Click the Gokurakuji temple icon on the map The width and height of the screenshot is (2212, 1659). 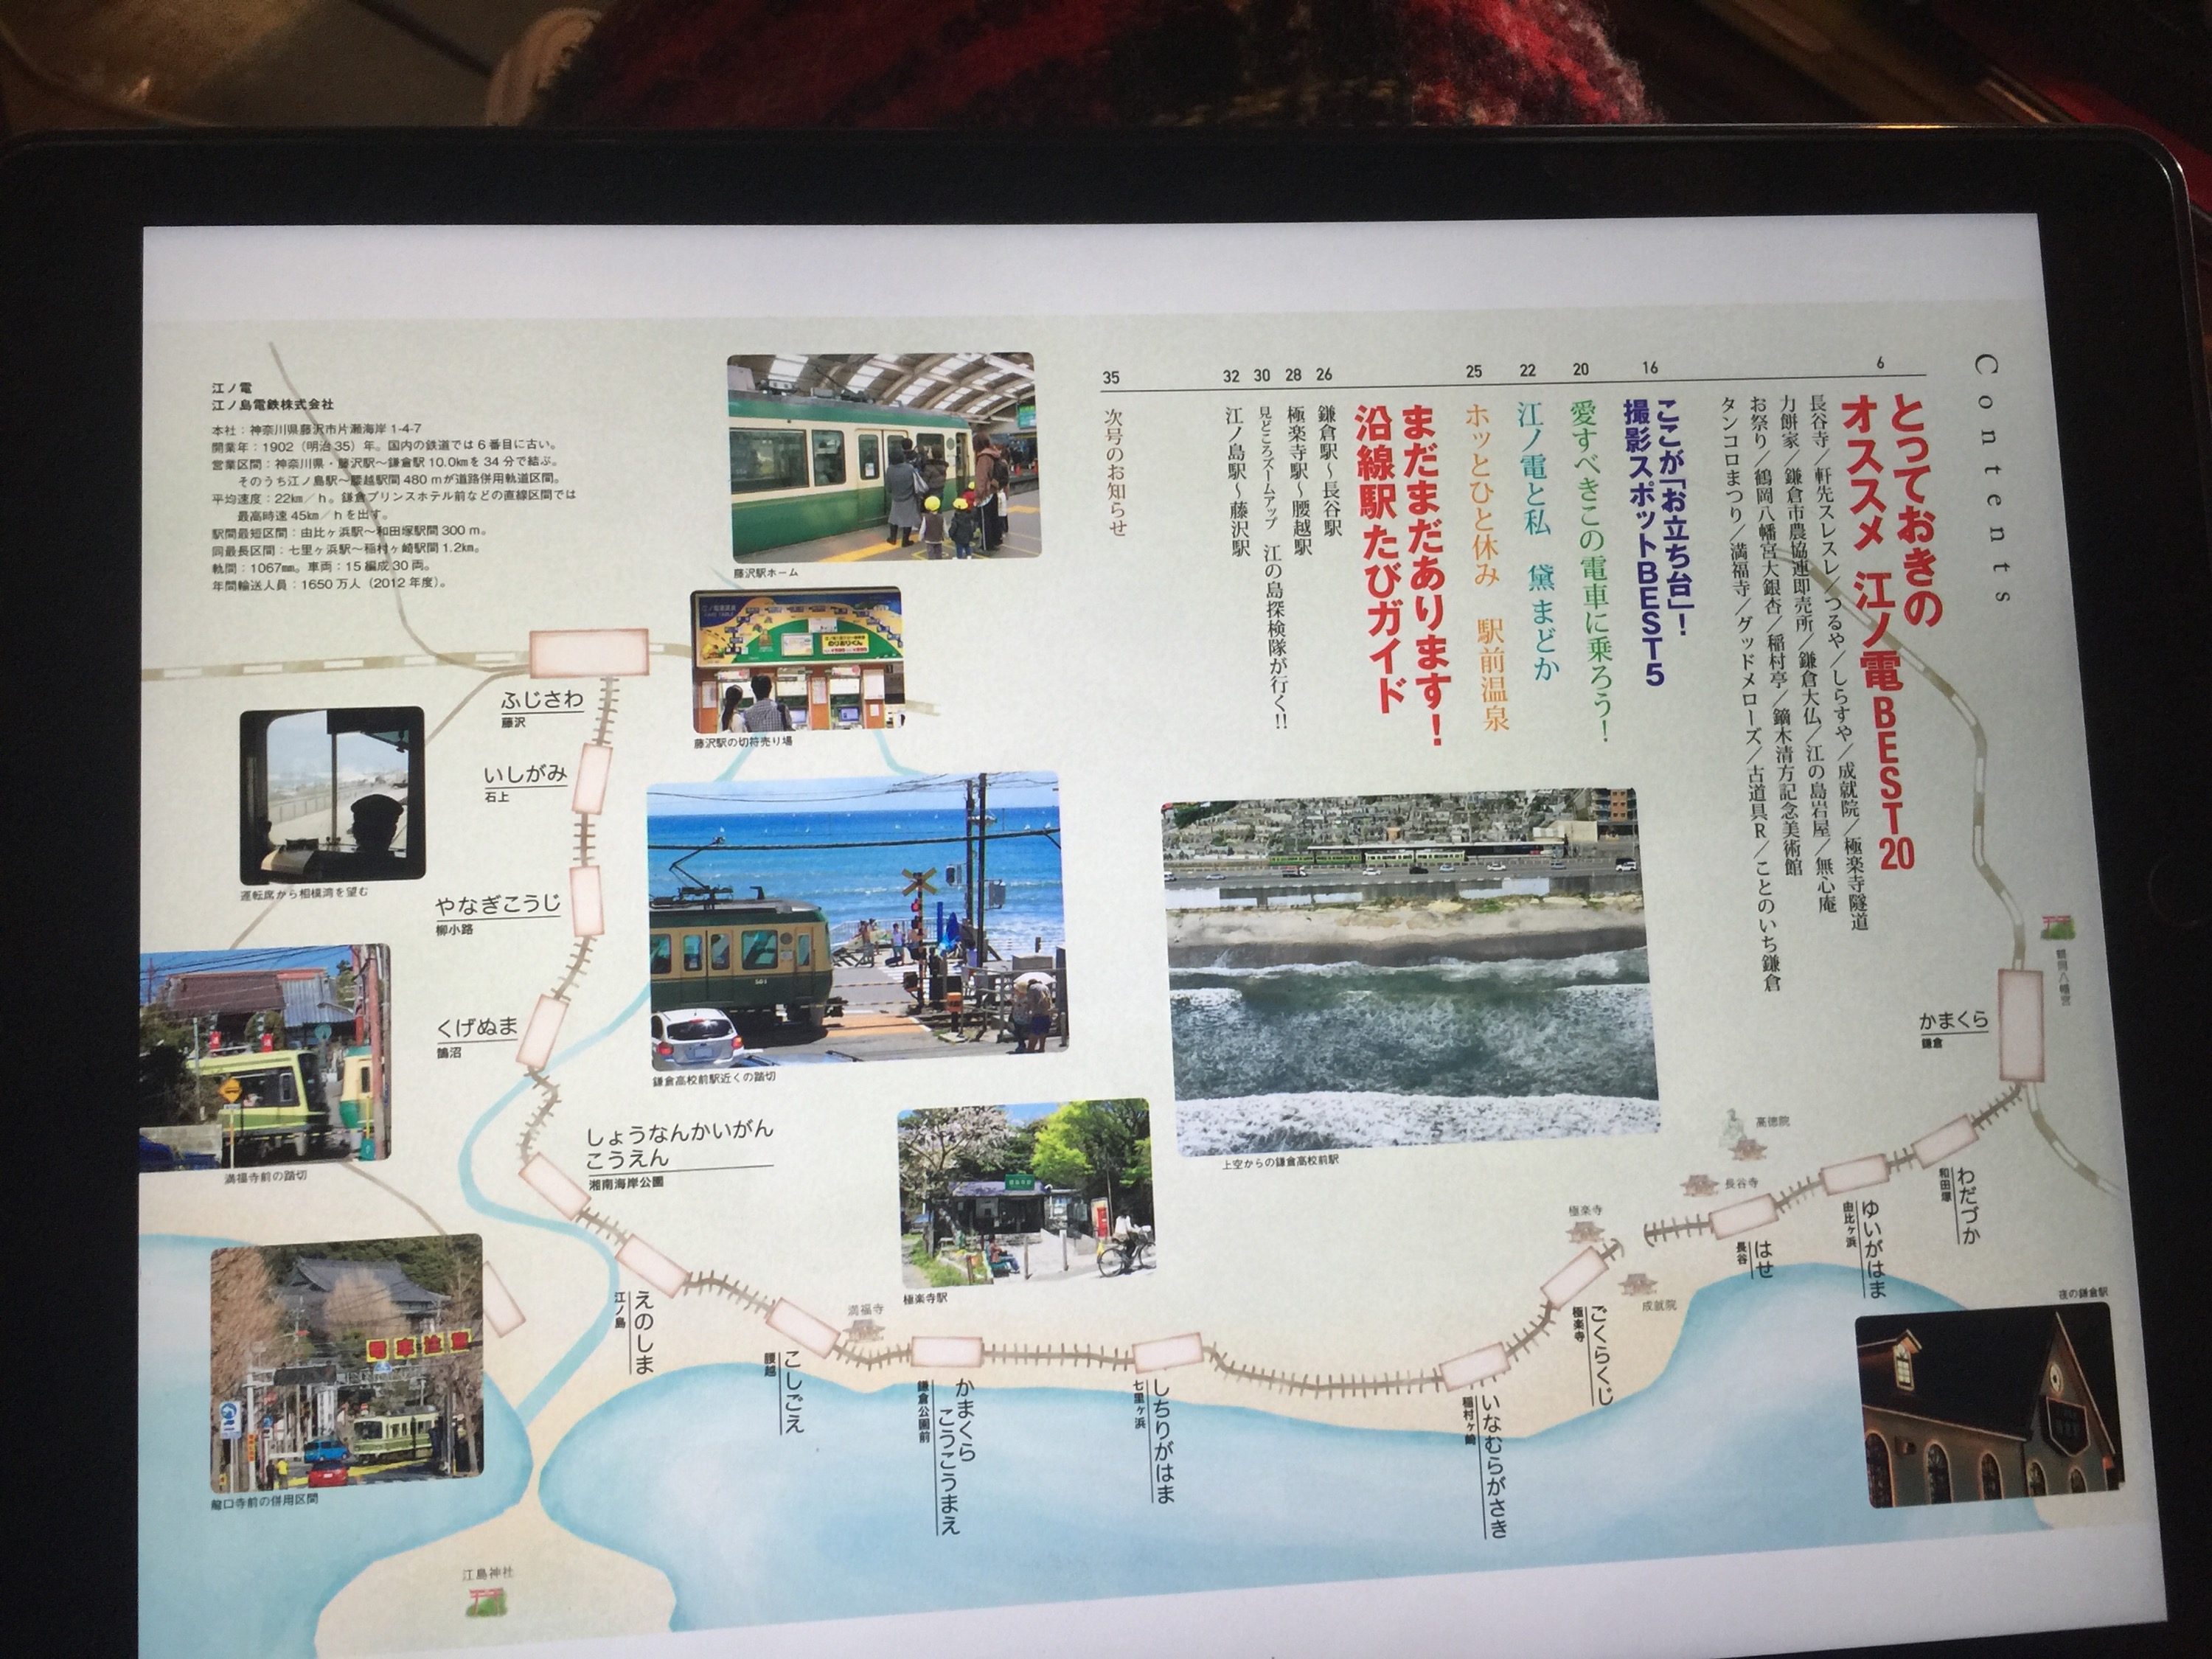tap(1585, 1232)
